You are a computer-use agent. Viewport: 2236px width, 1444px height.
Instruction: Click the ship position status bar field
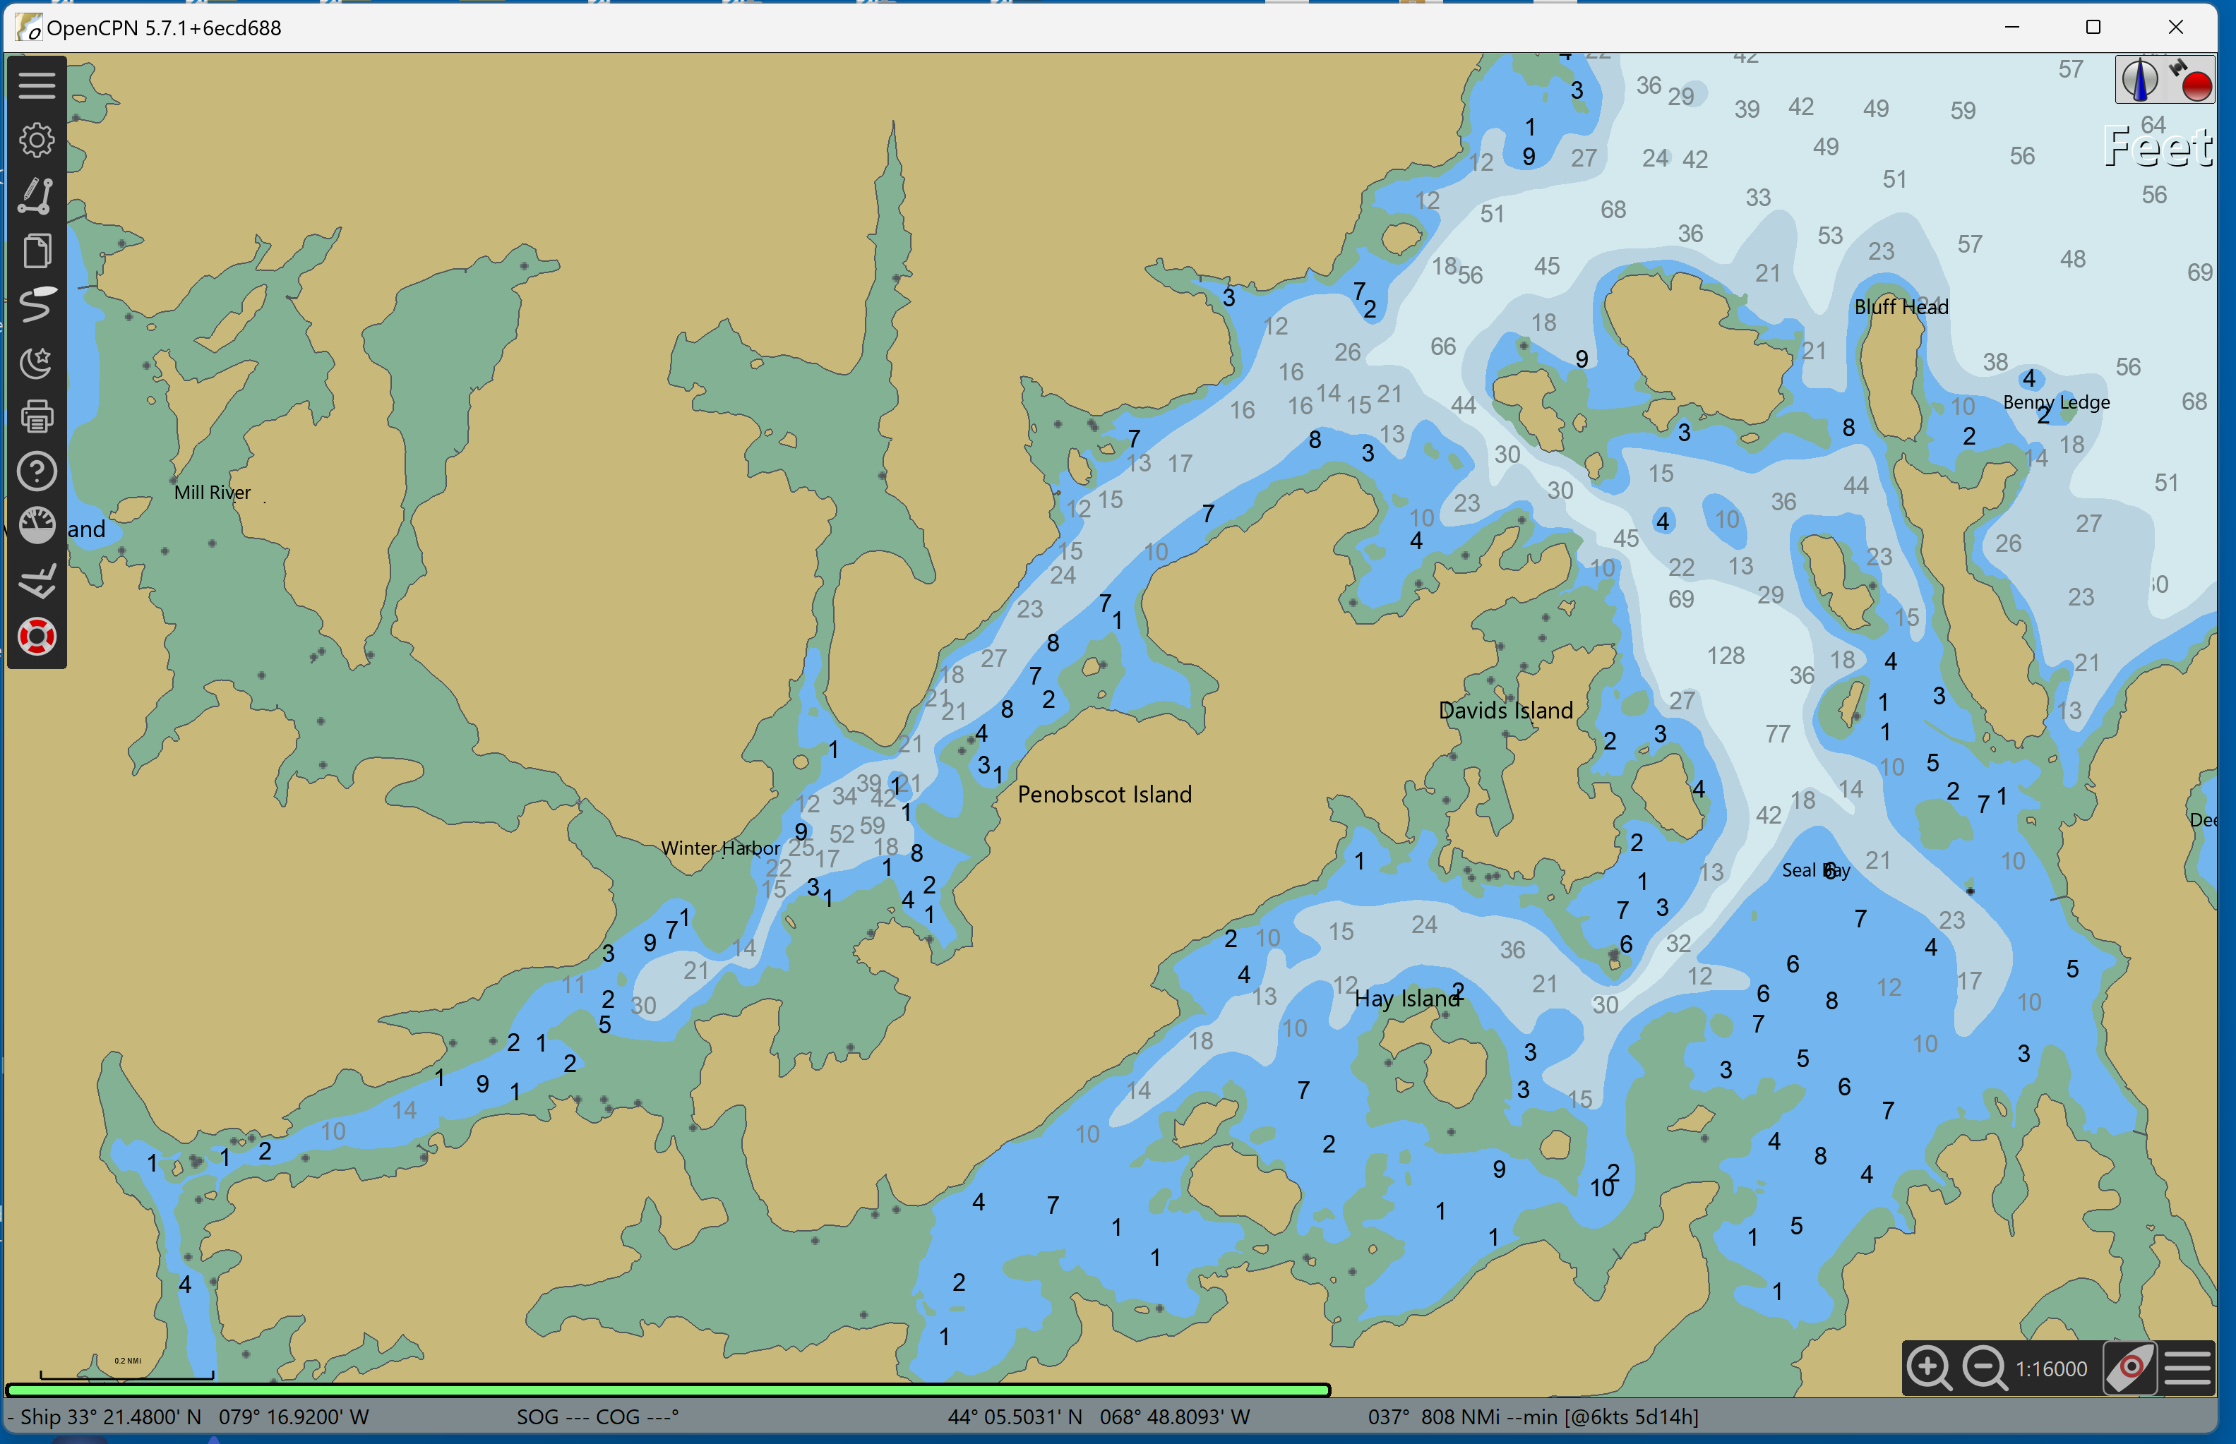click(x=188, y=1416)
